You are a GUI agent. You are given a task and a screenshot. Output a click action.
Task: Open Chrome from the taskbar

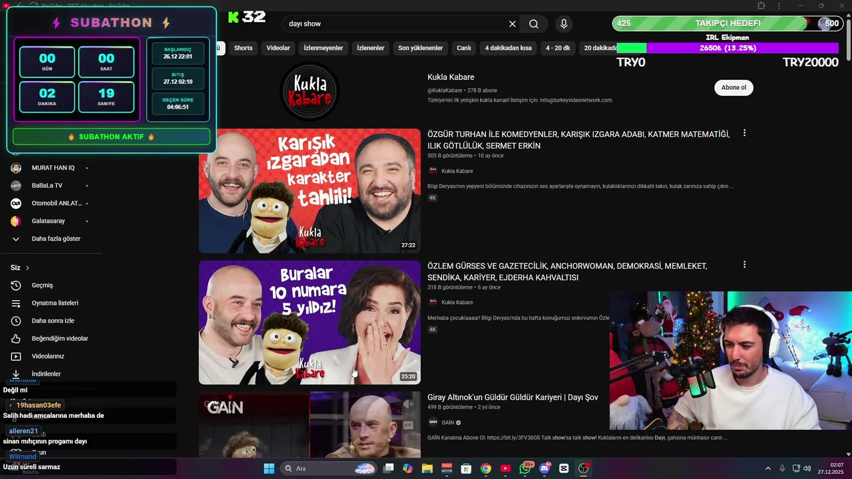(486, 468)
